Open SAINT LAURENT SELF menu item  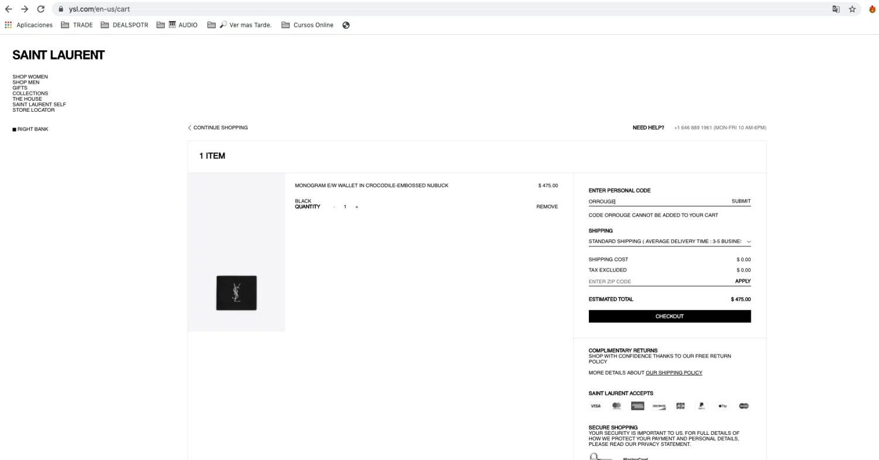[x=39, y=105]
